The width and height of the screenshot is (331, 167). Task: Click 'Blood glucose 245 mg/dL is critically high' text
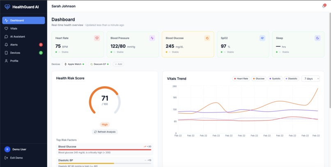[84, 153]
